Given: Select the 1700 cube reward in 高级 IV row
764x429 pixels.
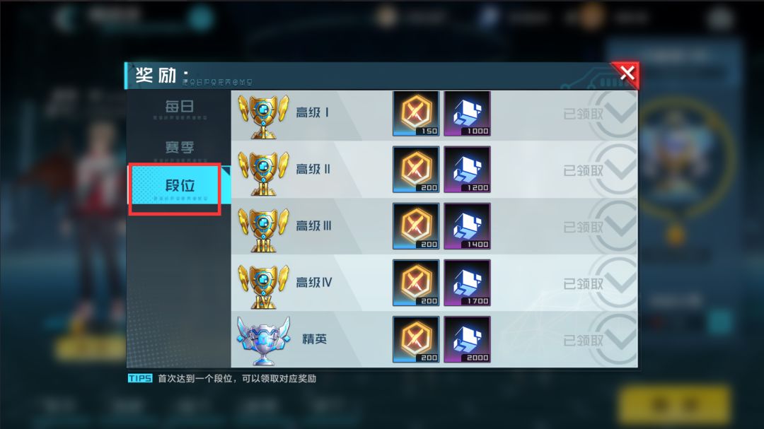Looking at the screenshot, I should pyautogui.click(x=467, y=283).
